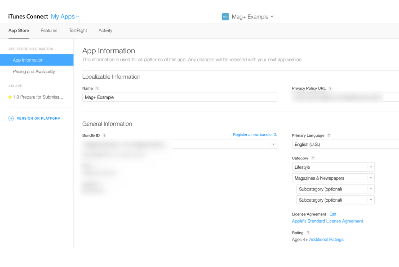This screenshot has height=267, width=399.
Task: Click the Privacy Policy URL field
Action: coord(346,97)
